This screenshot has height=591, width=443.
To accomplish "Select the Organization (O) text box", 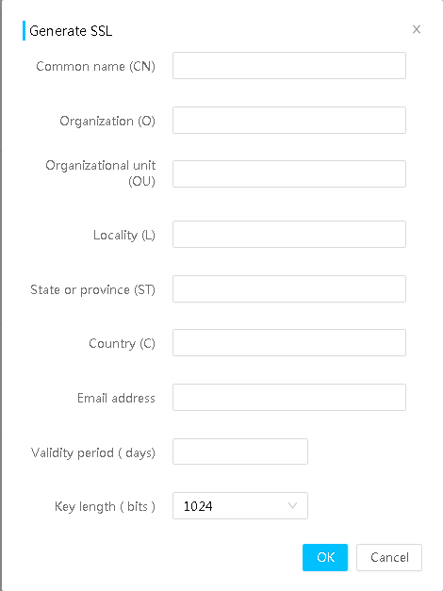I will (x=289, y=121).
